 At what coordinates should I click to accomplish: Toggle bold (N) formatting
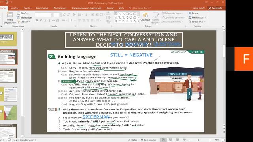[x=37, y=20]
